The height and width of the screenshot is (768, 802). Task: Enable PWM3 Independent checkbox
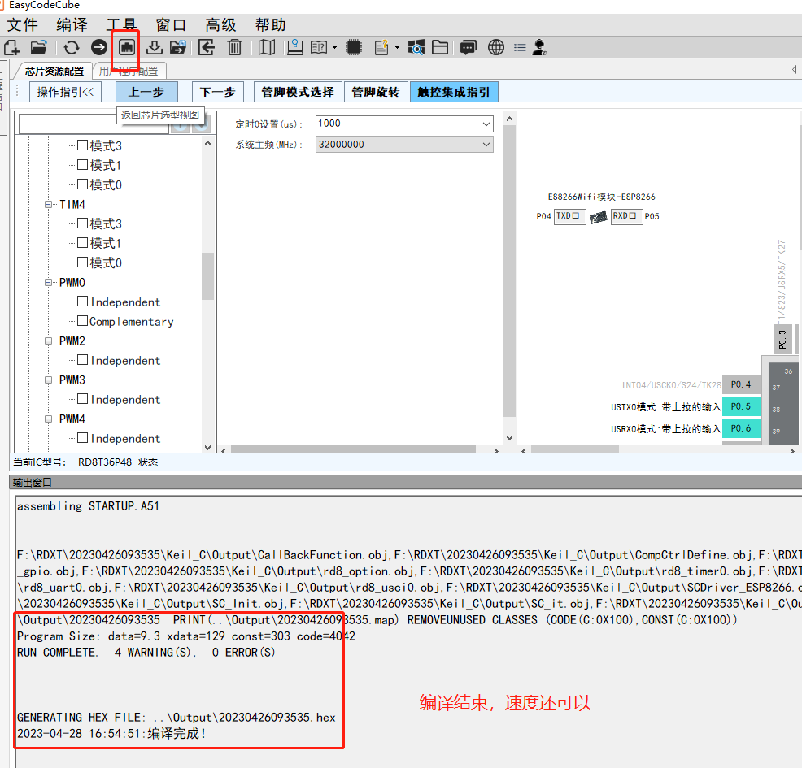pyautogui.click(x=82, y=398)
